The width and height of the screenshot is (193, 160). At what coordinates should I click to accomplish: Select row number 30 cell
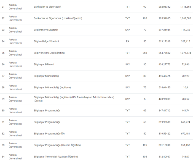tap(3, 111)
